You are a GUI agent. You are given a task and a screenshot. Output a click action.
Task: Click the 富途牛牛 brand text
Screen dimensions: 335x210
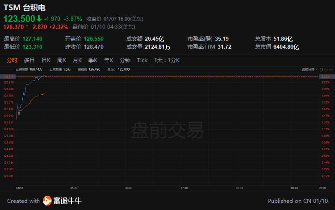tap(67, 201)
